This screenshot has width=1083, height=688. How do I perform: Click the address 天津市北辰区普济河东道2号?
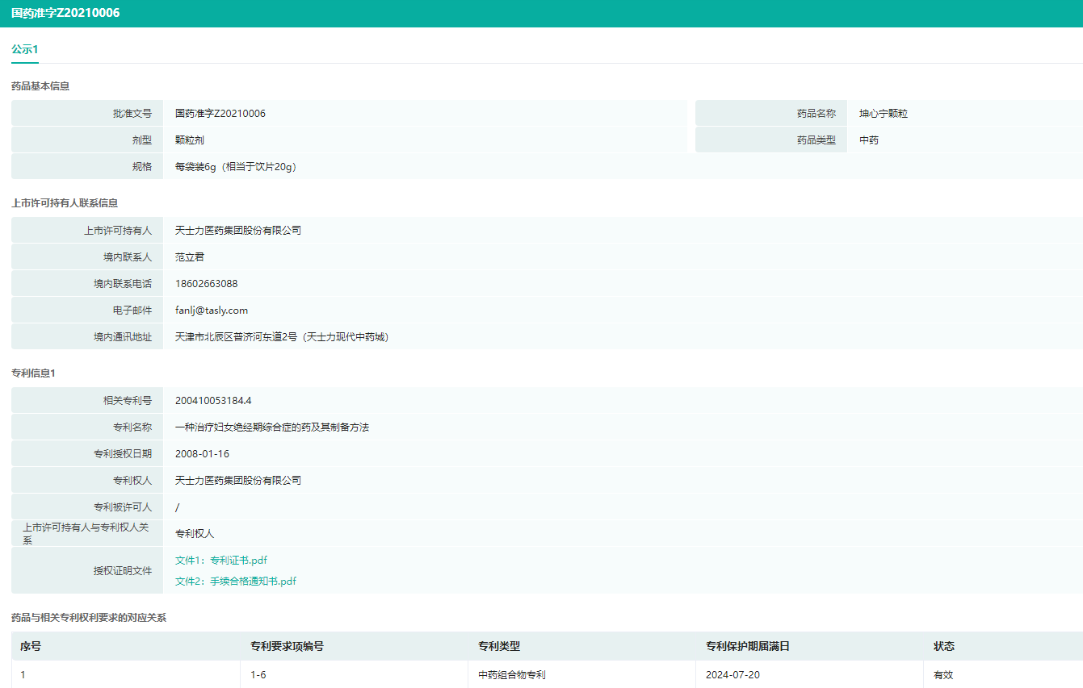[282, 337]
